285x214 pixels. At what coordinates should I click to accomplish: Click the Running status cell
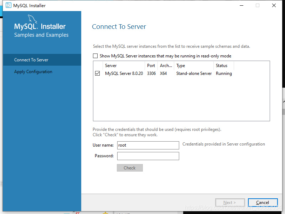pyautogui.click(x=224, y=73)
